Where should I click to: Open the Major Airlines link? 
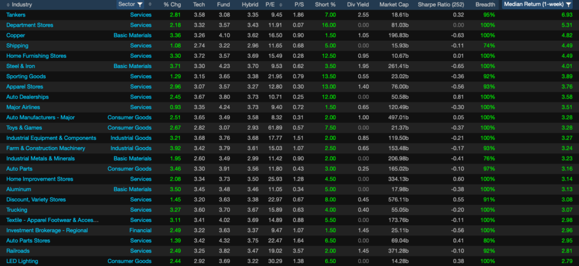23,107
